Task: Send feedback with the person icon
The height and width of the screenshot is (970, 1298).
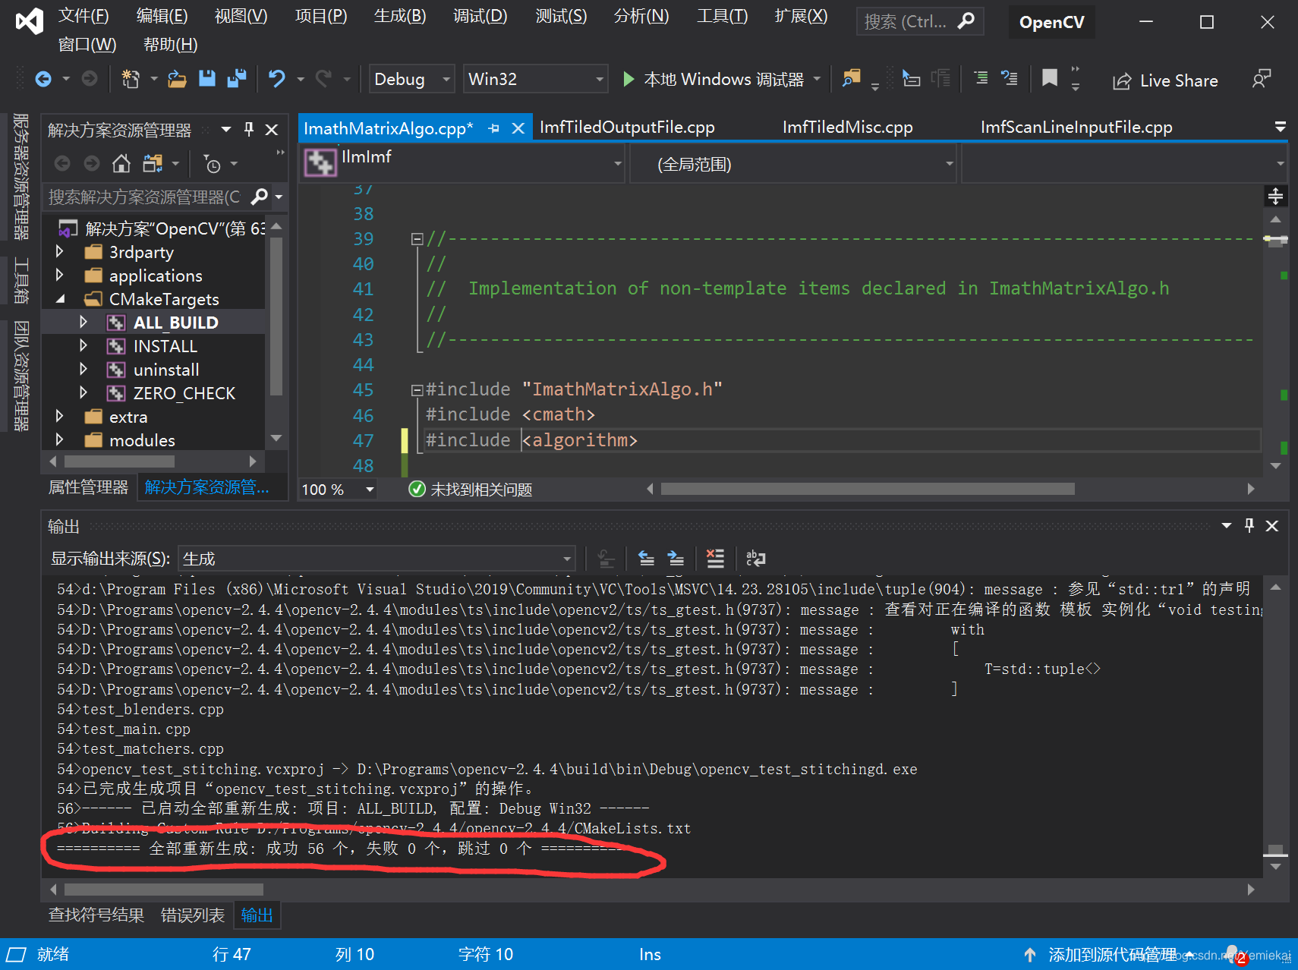Action: tap(1262, 79)
